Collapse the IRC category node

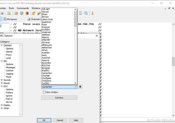[2, 61]
